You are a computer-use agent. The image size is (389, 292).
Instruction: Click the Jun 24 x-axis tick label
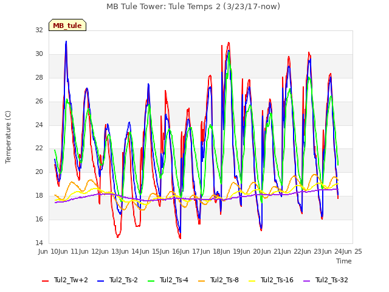pyautogui.click(x=332, y=251)
